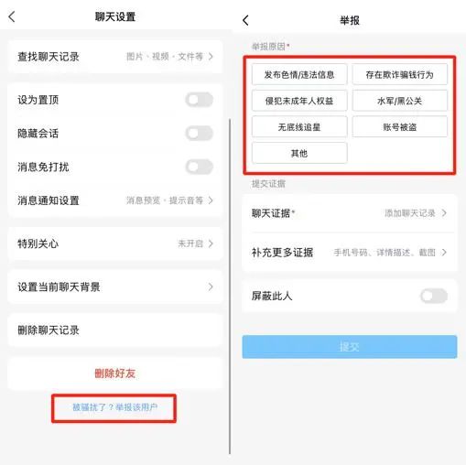466x465 pixels.
Task: Go back from the 聊天设置 screen
Action: pos(12,16)
